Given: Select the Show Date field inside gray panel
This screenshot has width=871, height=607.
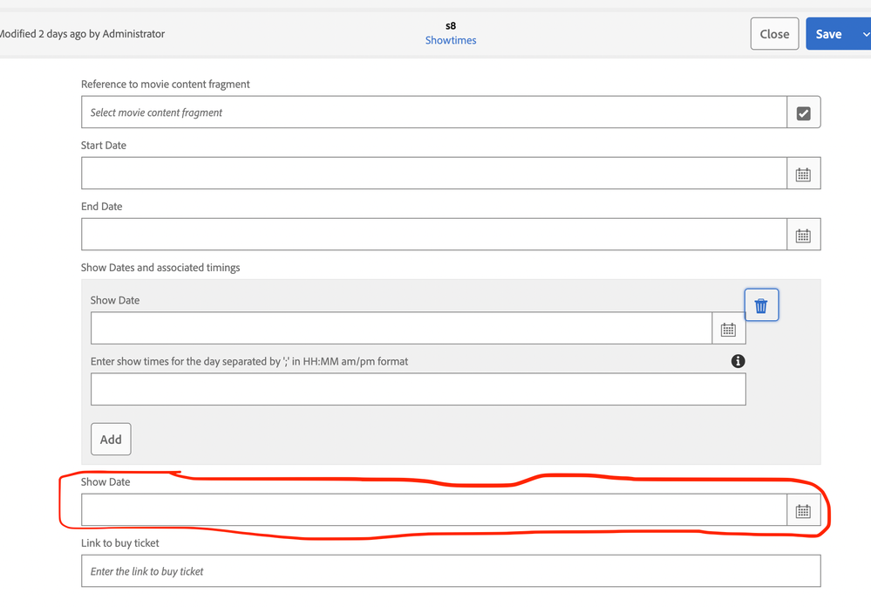Looking at the screenshot, I should click(401, 329).
